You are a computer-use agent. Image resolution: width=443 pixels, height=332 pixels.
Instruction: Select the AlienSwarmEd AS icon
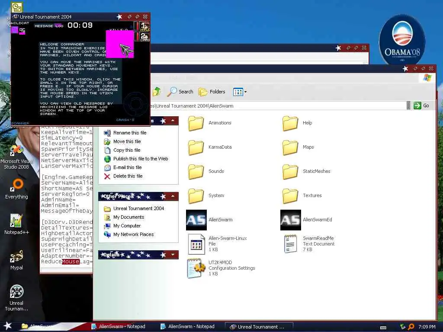[290, 220]
